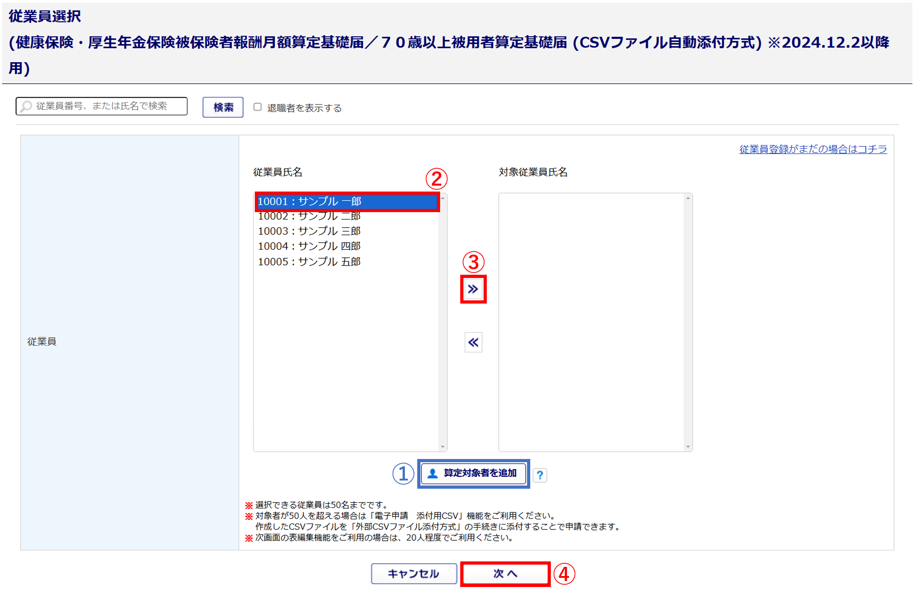915x603 pixels.
Task: Click the 次へ next button
Action: point(505,574)
